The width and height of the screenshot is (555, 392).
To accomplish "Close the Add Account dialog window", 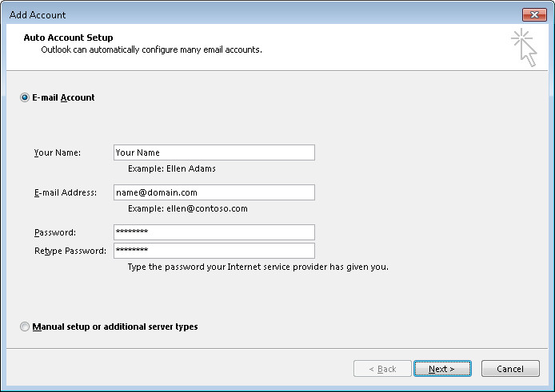I will coord(534,15).
